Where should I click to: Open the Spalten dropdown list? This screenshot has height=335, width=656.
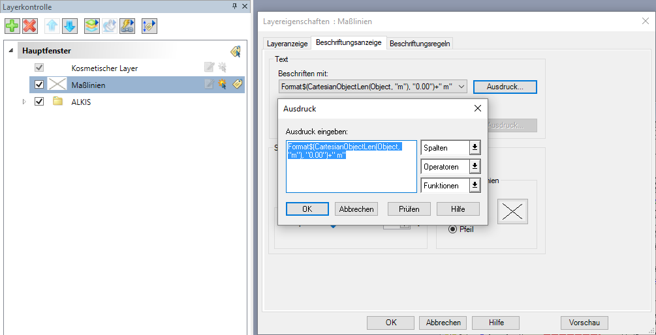click(x=475, y=148)
